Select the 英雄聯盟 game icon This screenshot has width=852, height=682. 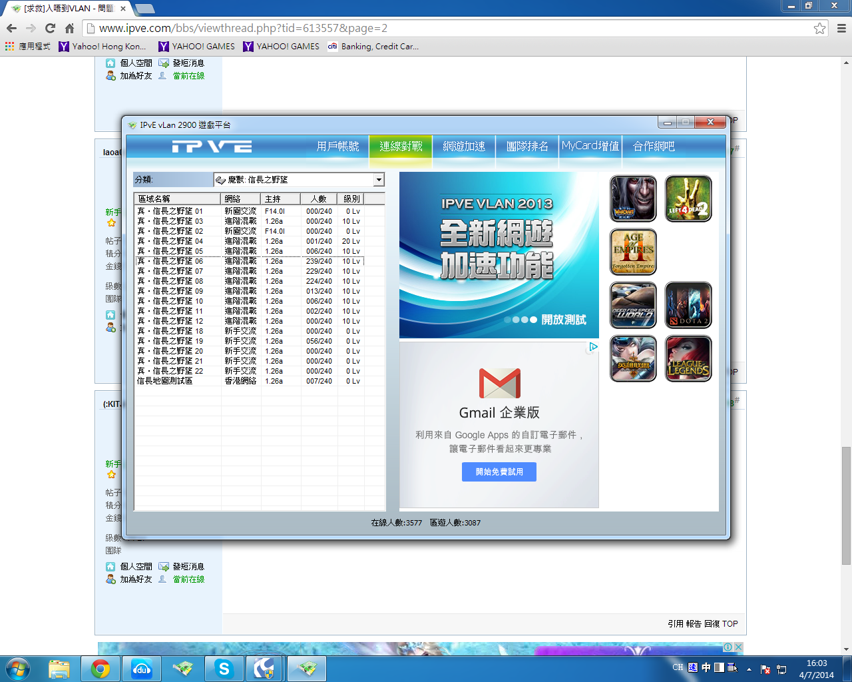pos(633,358)
